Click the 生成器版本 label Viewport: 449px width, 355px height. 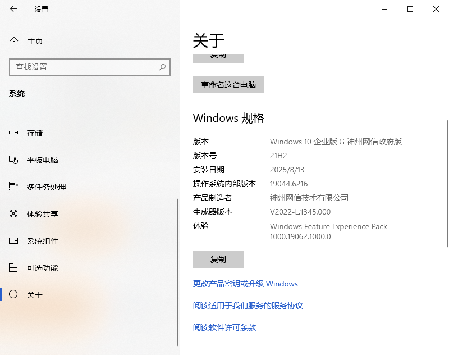213,212
